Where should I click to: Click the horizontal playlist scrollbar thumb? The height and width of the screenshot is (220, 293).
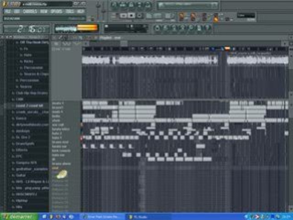click(x=124, y=43)
